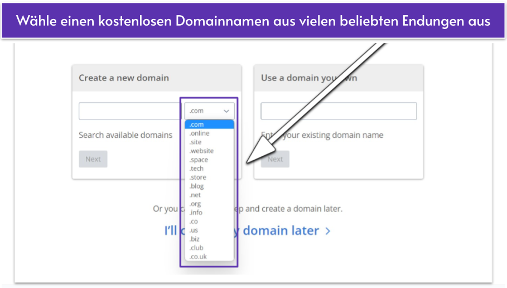Image resolution: width=507 pixels, height=288 pixels.
Task: Select the .blog domain extension
Action: click(209, 186)
